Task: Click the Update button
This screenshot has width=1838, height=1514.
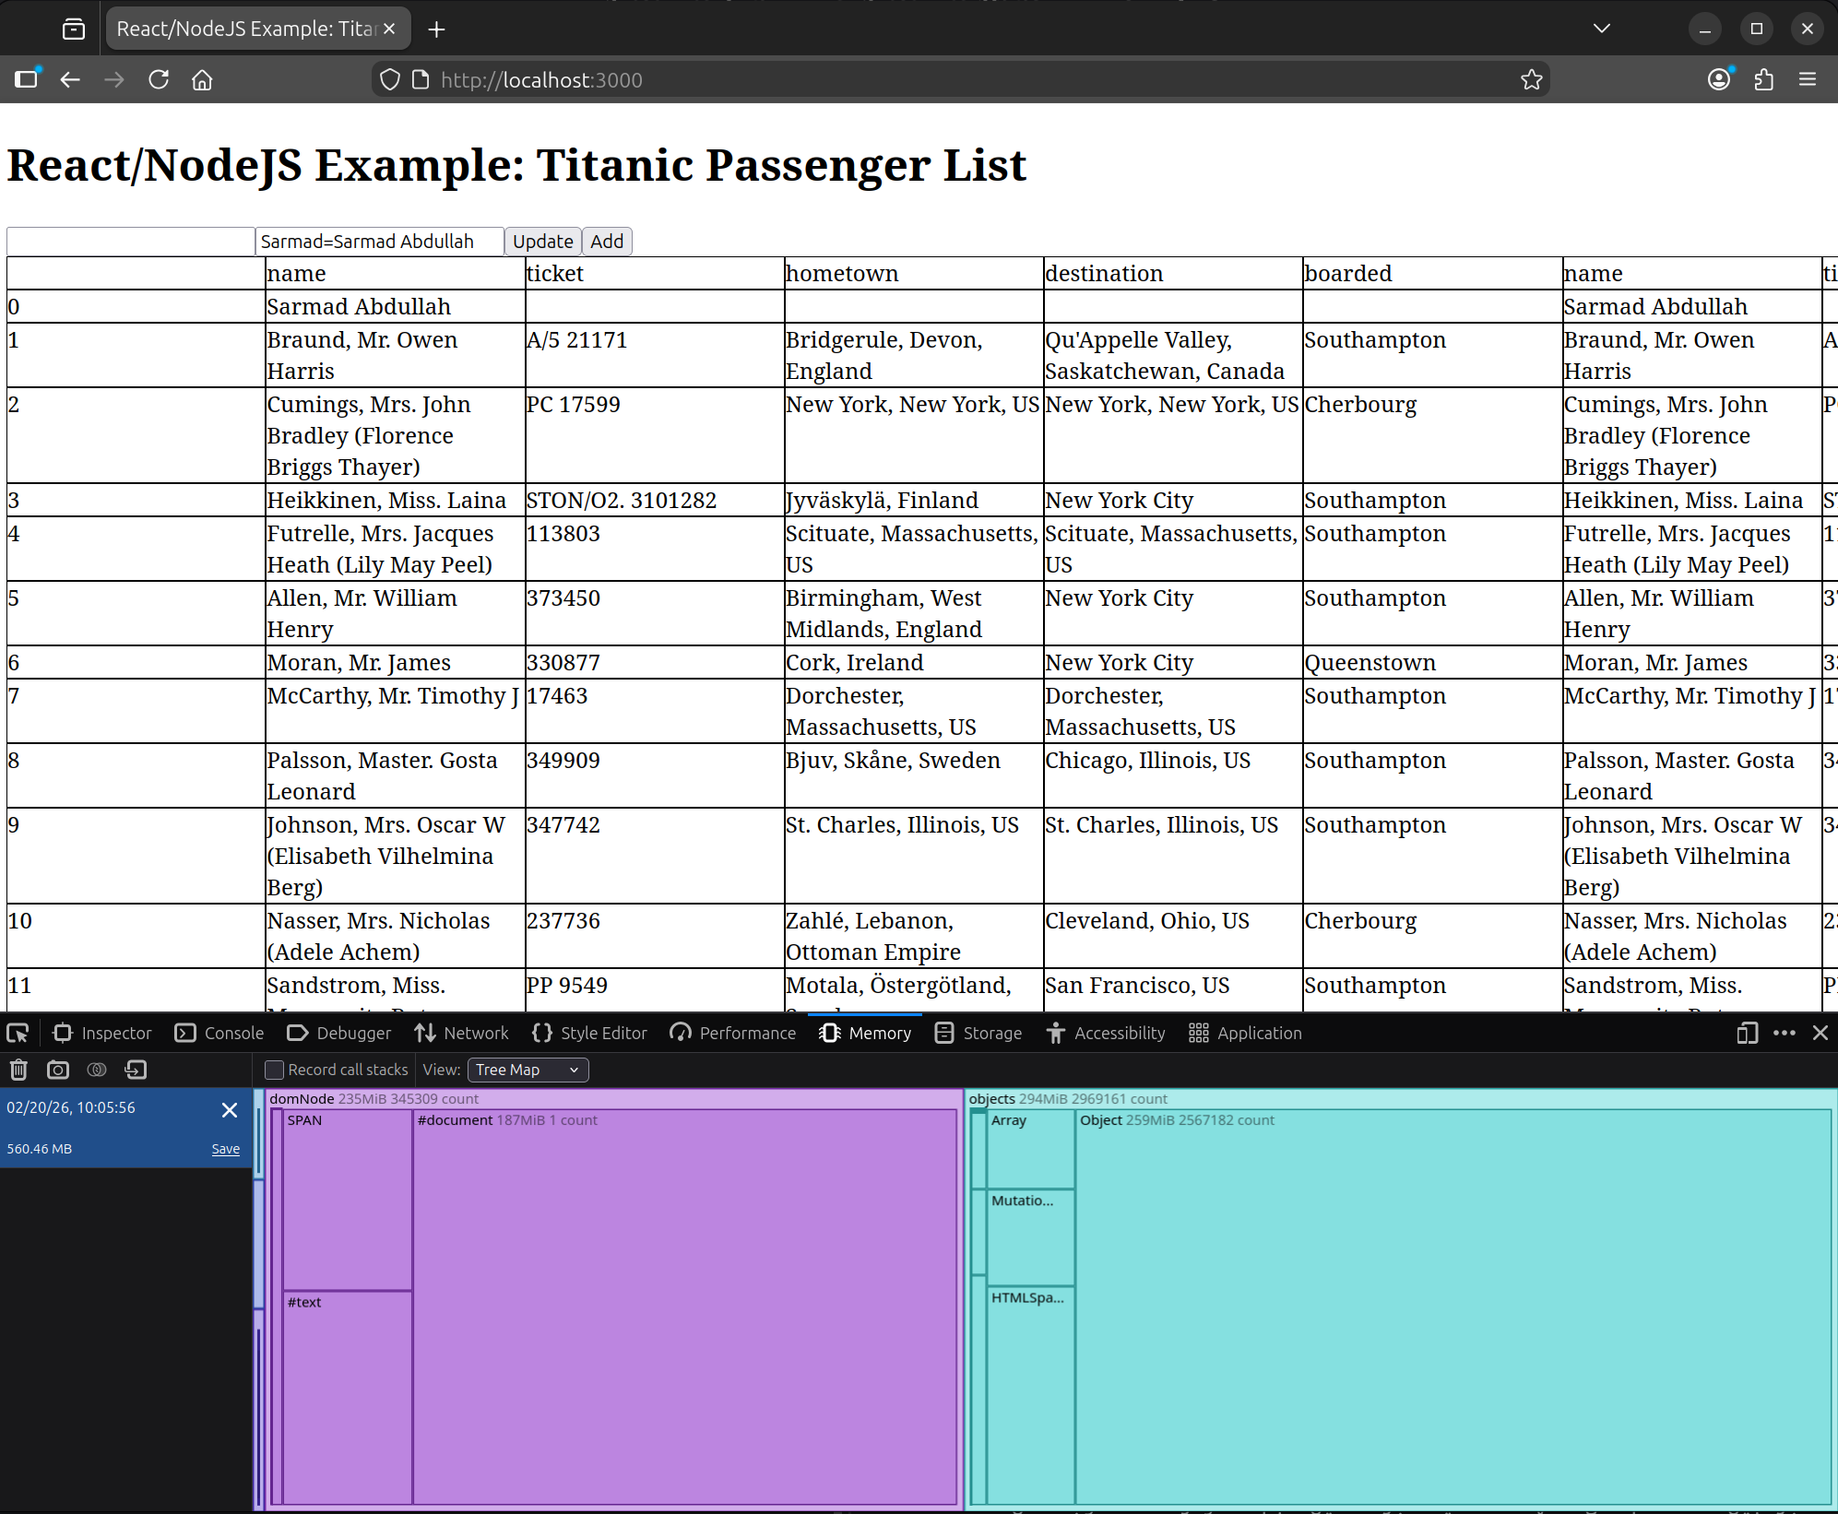Action: coord(542,242)
